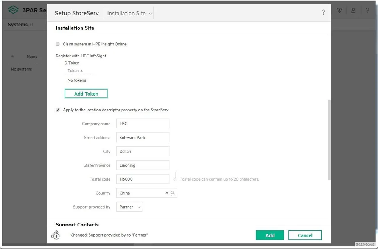
Task: Click the Changed: Support provided by message
Action: (109, 235)
